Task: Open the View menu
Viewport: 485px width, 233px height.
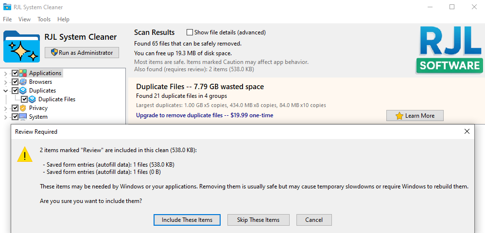Action: coord(24,19)
